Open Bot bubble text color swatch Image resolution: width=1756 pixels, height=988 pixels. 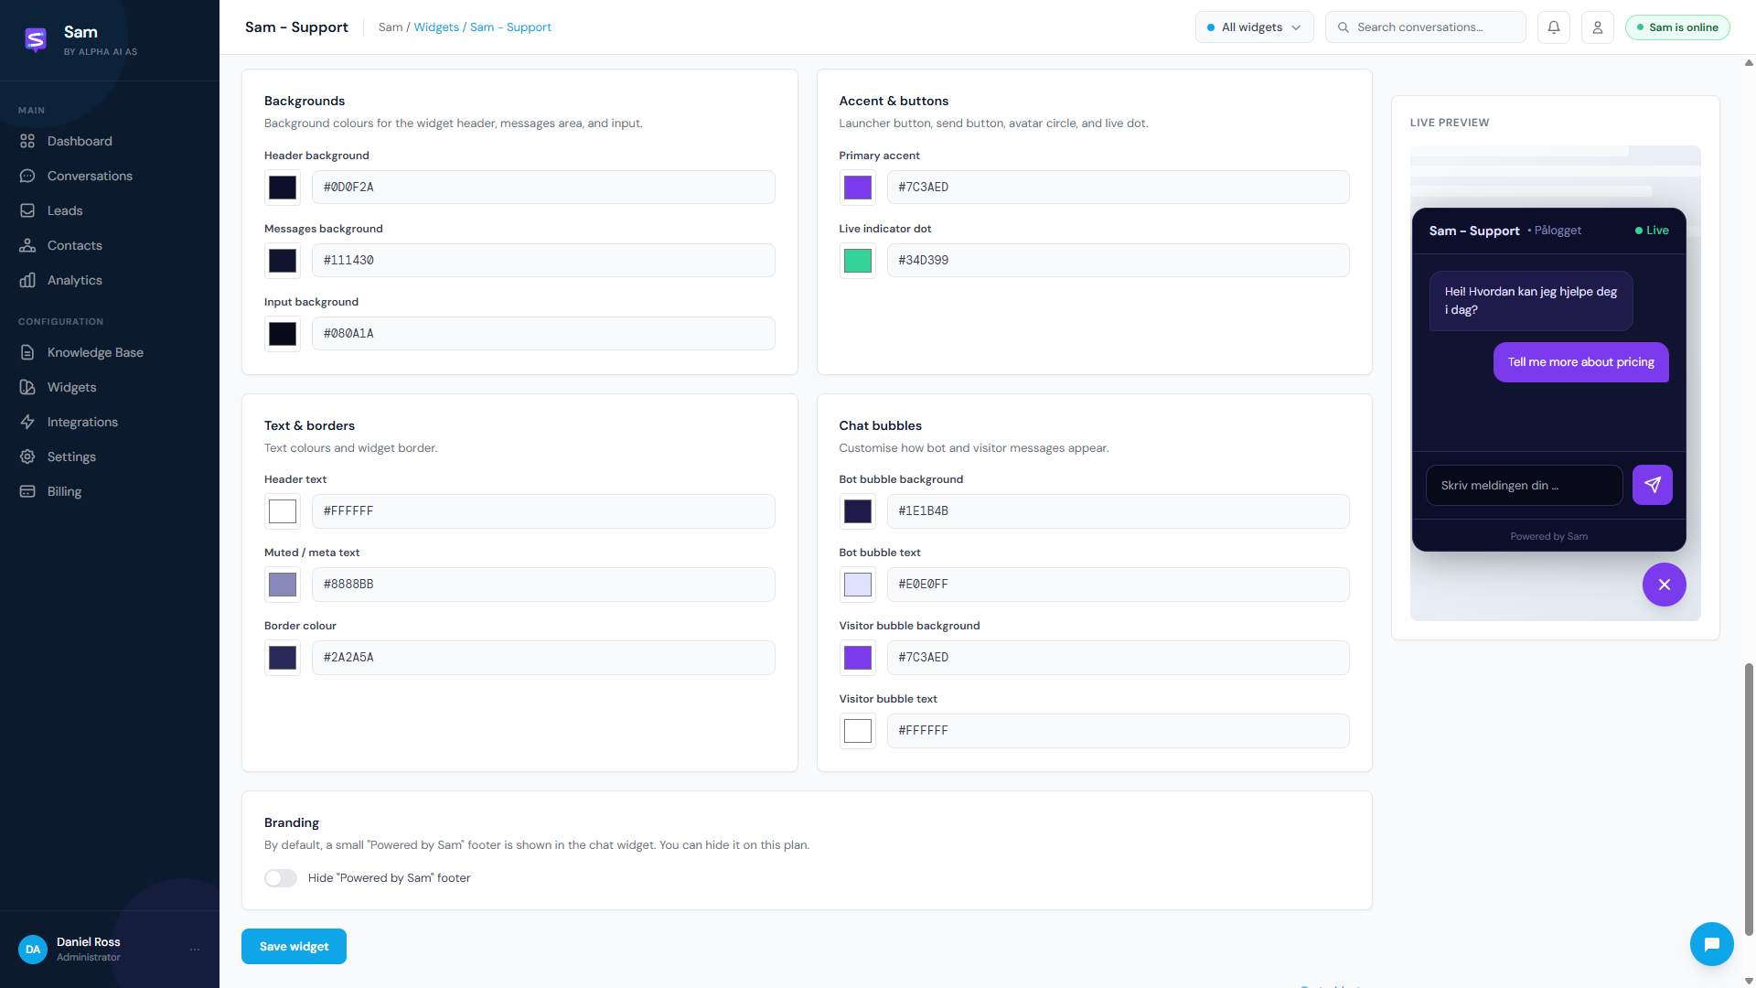pyautogui.click(x=858, y=585)
